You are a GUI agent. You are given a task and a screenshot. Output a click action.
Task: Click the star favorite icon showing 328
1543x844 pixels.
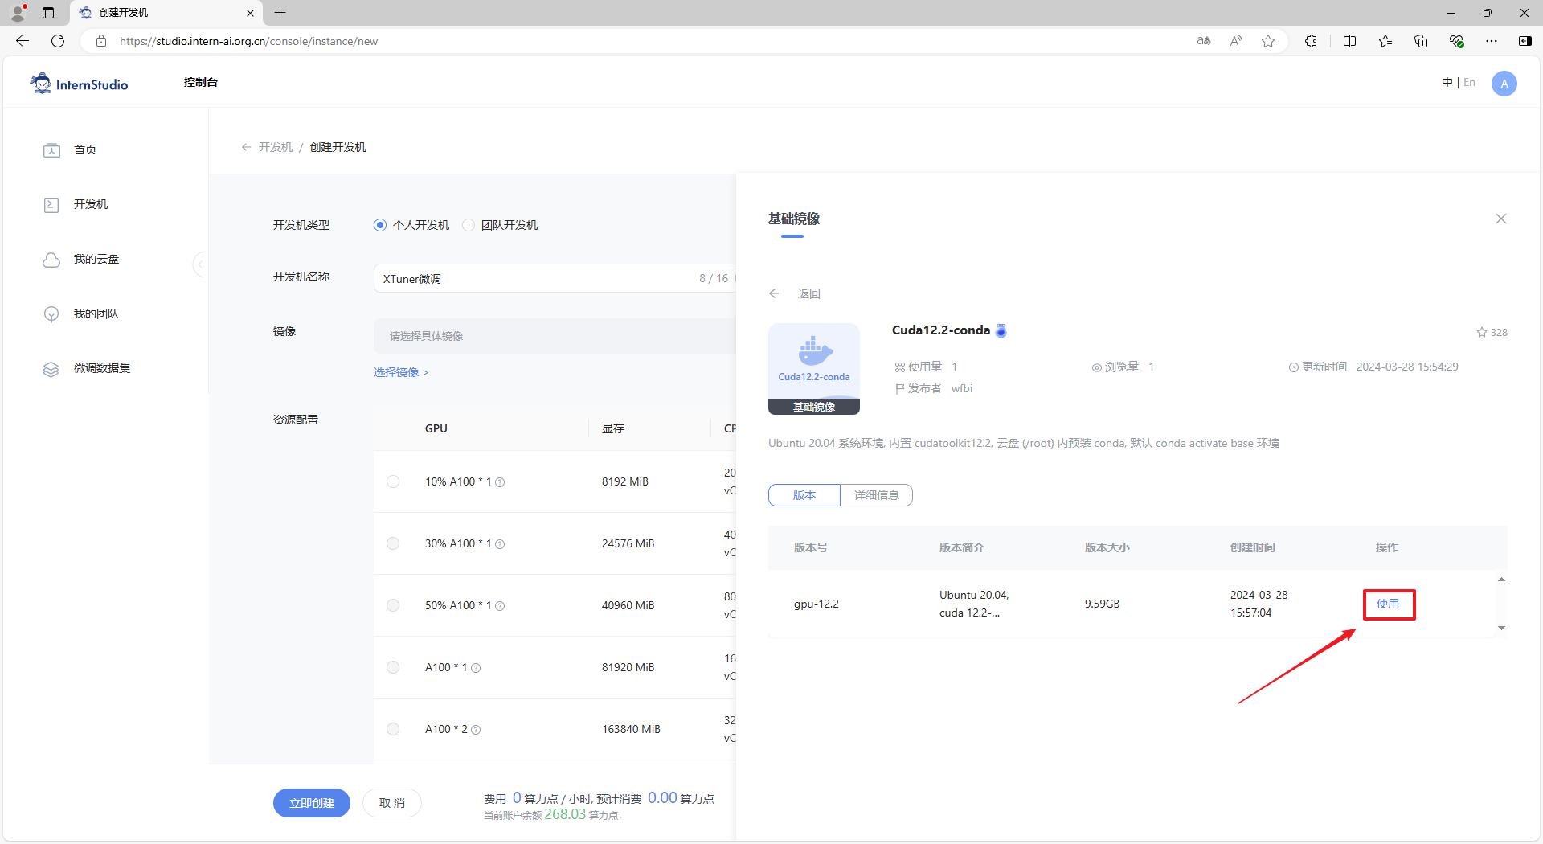[x=1482, y=332]
